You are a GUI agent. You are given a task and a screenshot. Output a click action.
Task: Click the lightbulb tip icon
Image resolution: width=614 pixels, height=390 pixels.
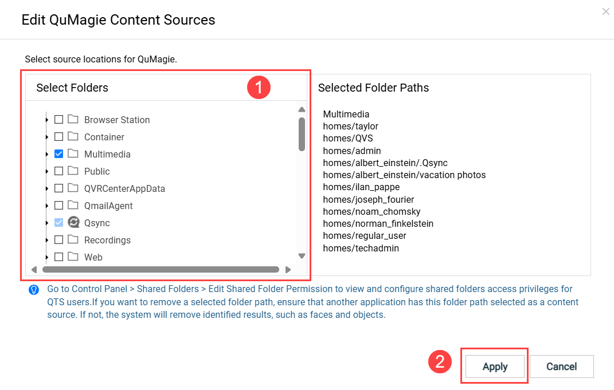coord(34,290)
